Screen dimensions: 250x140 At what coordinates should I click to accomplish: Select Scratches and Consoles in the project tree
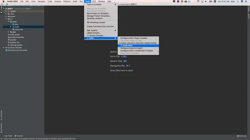[x=23, y=50]
